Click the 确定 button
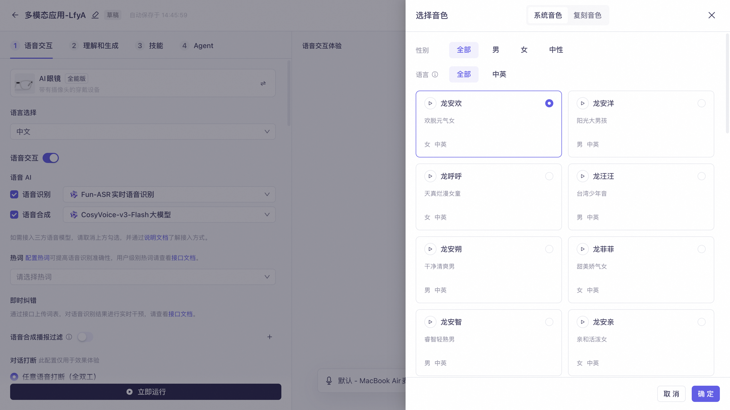 (x=706, y=394)
